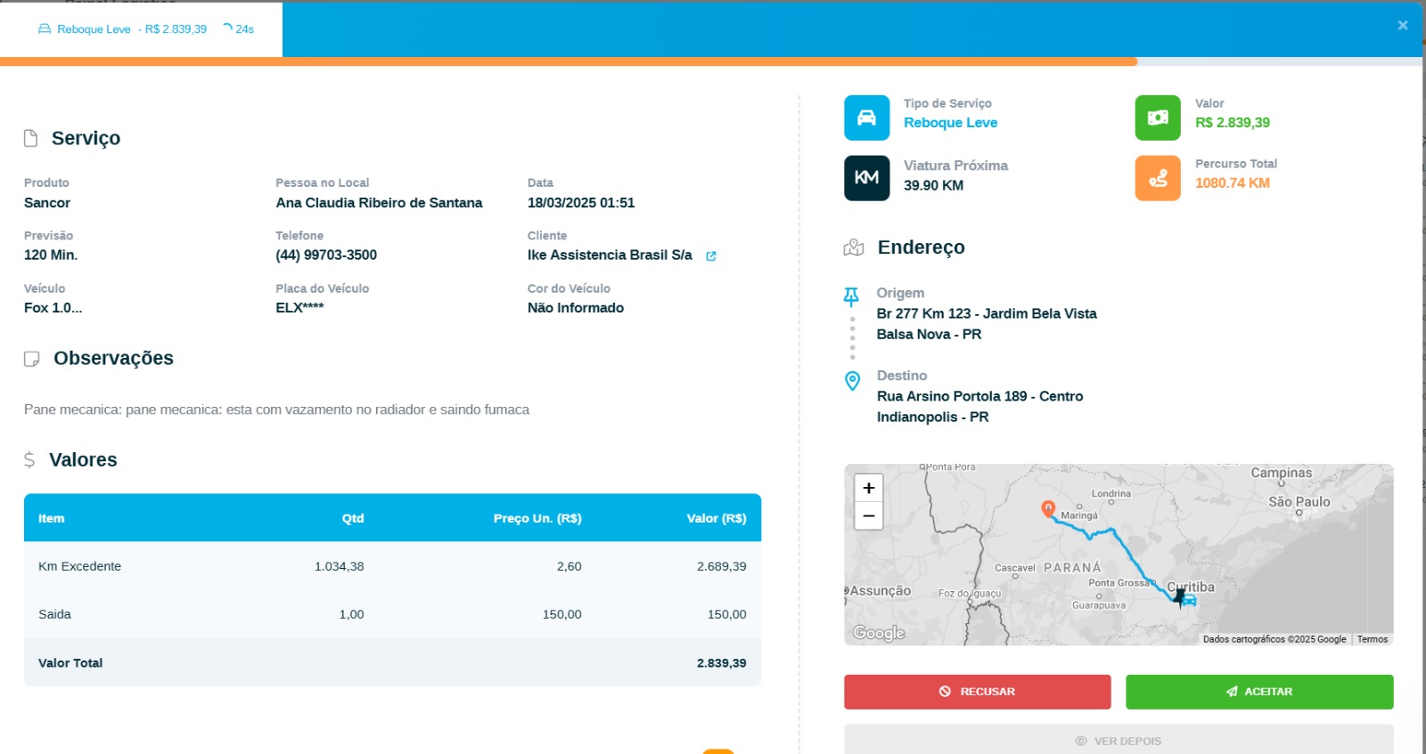Click the quantity 1.034,38
Viewport: 1426px width, 754px height.
pos(339,566)
